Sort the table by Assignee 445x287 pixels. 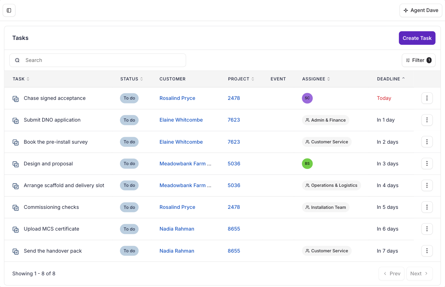coord(316,79)
